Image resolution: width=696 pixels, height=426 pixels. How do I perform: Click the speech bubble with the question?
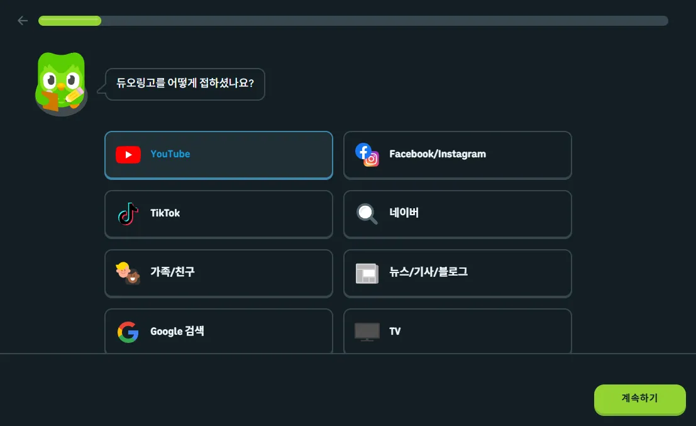pyautogui.click(x=184, y=84)
